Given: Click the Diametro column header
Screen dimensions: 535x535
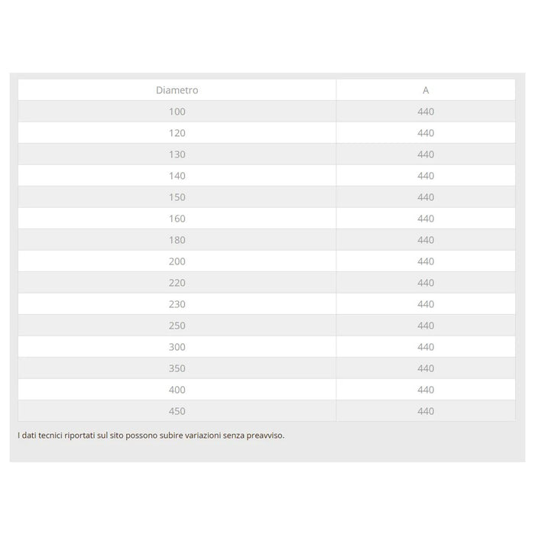Looking at the screenshot, I should (177, 90).
